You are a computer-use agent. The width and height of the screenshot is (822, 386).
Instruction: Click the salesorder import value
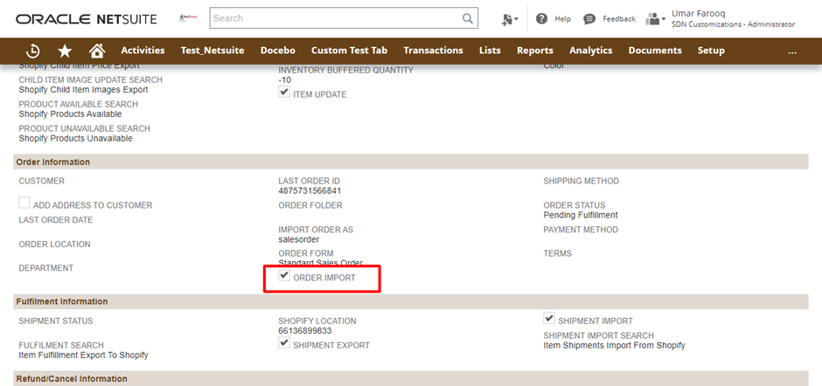299,239
